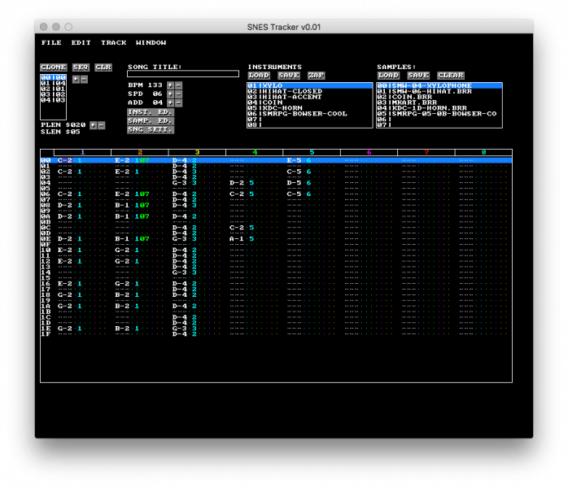This screenshot has width=568, height=488.
Task: Select sequence entry 00|00
Action: coord(53,77)
